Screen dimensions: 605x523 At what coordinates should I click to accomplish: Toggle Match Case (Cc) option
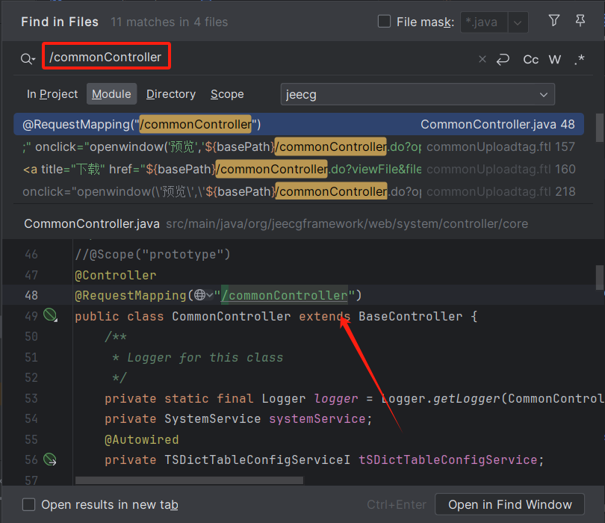coord(530,60)
